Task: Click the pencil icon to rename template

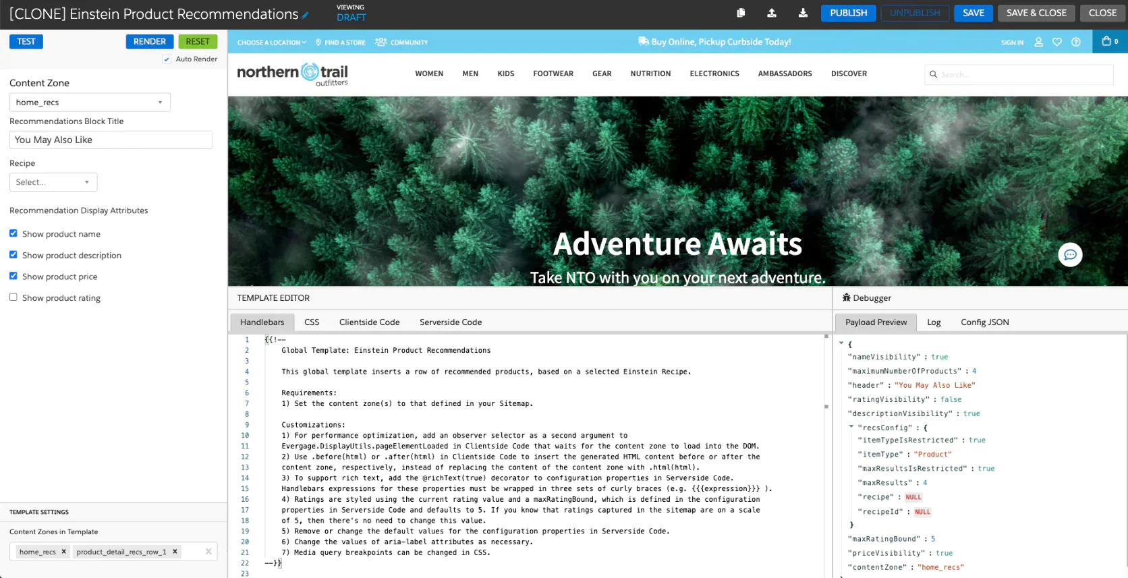Action: pos(306,15)
